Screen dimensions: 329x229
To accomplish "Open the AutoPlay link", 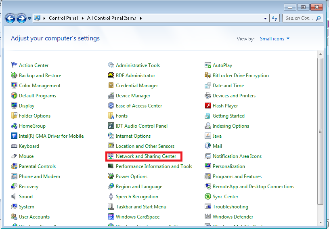I will tap(222, 65).
